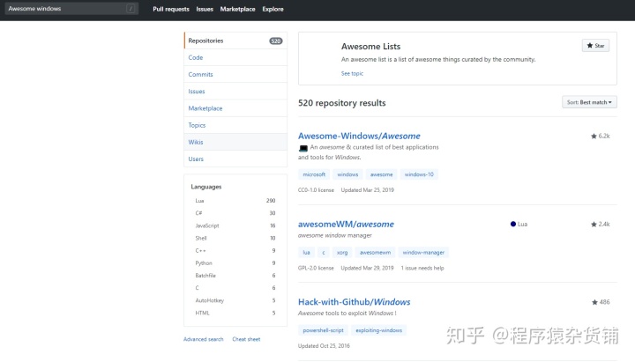The width and height of the screenshot is (635, 362).
Task: Open Hack-with-Github/Windows repository
Action: click(x=354, y=302)
